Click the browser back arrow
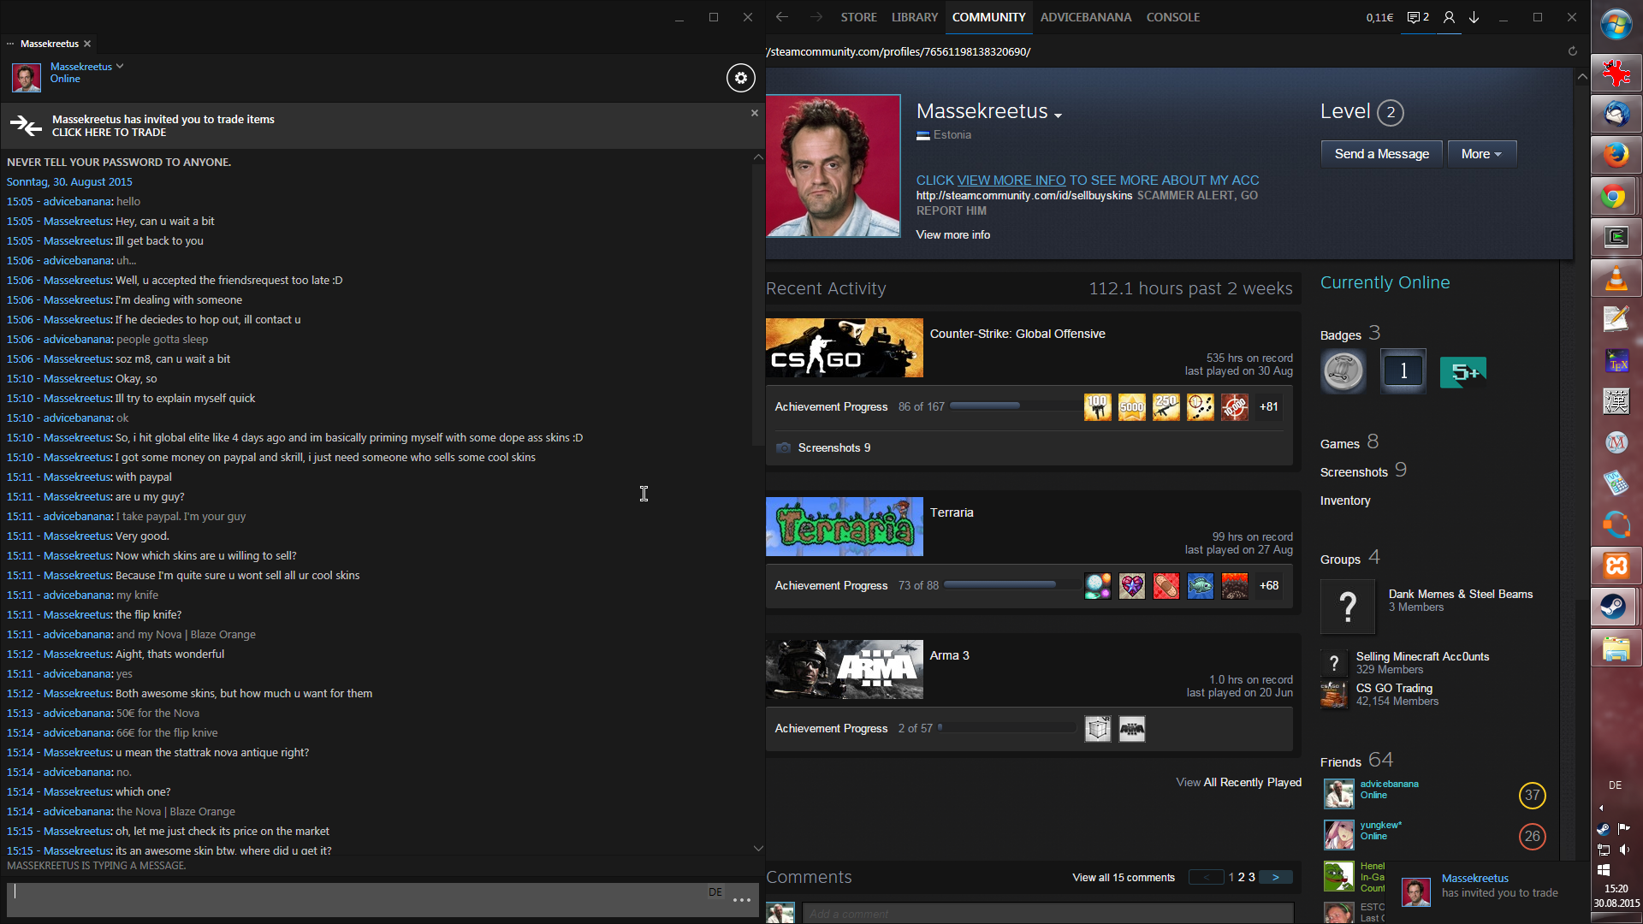This screenshot has width=1643, height=924. (782, 17)
